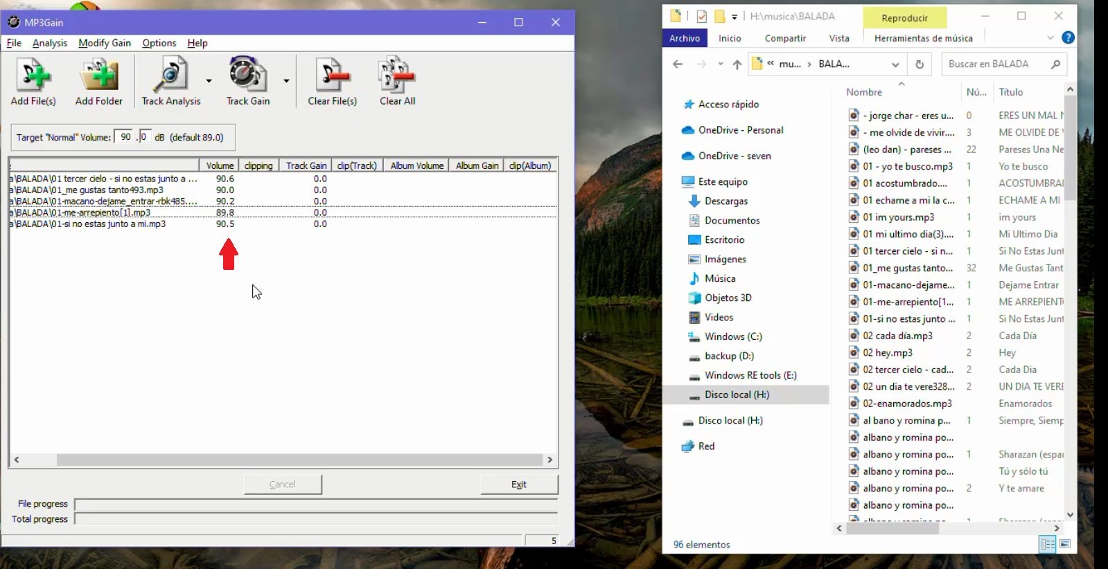Run Track Analysis from the toolbar
The height and width of the screenshot is (569, 1108).
pyautogui.click(x=170, y=82)
